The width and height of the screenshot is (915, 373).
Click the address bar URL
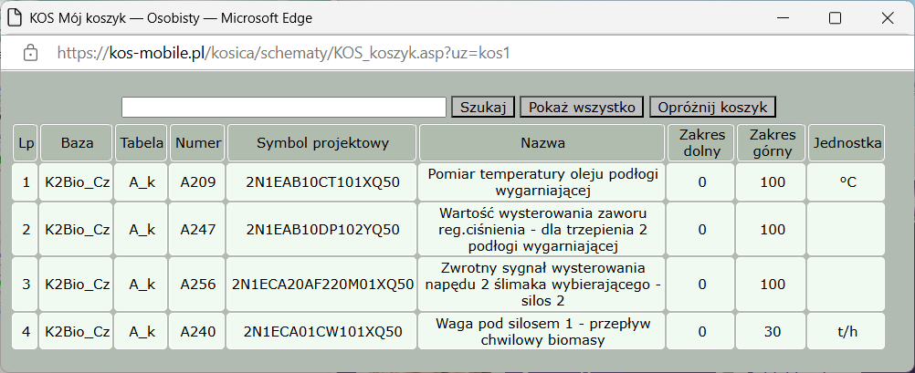[283, 53]
